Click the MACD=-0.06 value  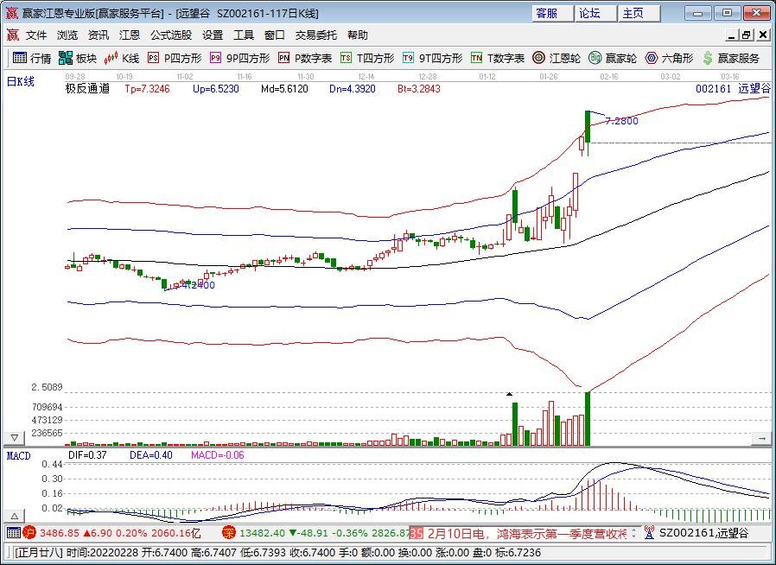[x=218, y=455]
